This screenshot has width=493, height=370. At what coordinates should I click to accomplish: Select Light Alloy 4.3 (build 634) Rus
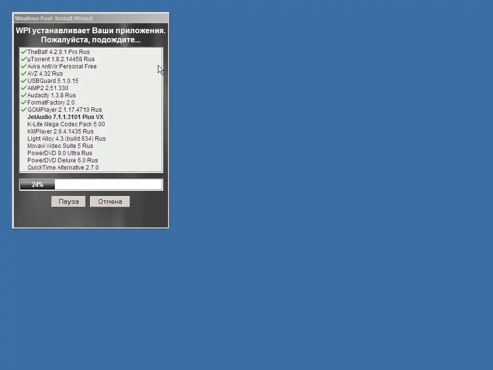66,139
